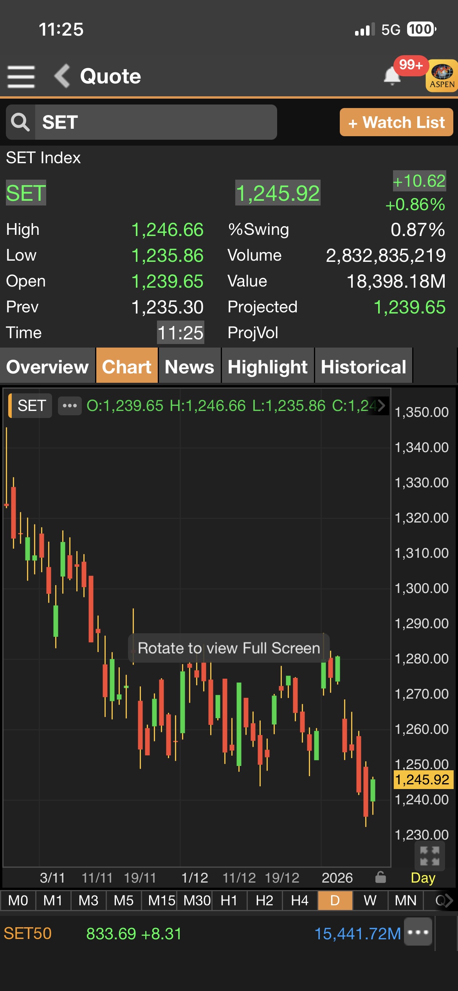Switch to the News tab
The width and height of the screenshot is (458, 991).
[x=189, y=367]
